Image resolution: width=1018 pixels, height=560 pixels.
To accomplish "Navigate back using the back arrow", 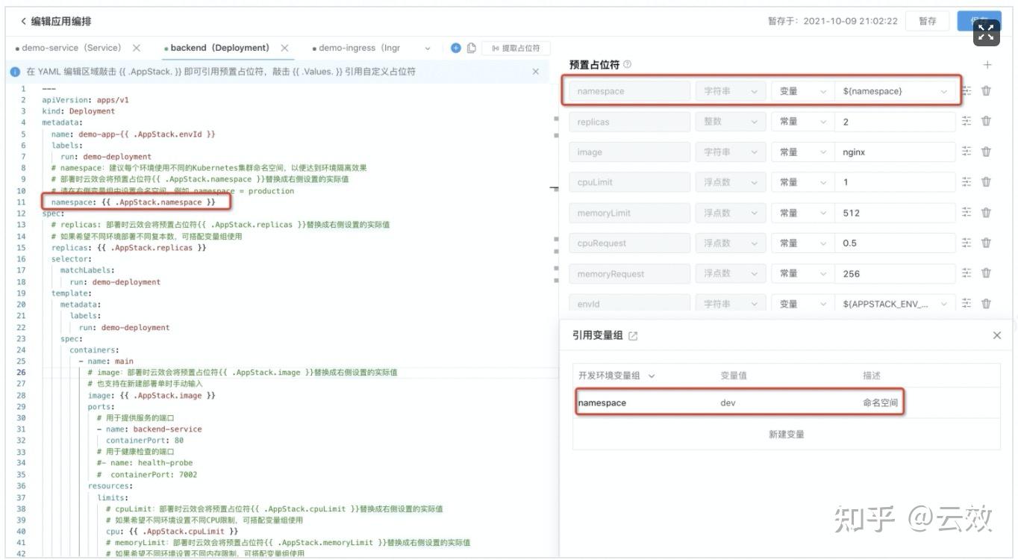I will click(x=23, y=21).
